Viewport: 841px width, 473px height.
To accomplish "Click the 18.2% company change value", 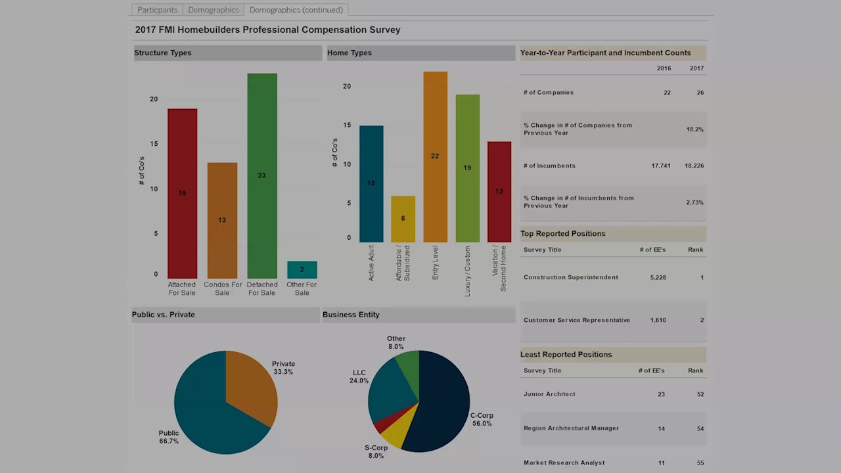I will click(695, 129).
